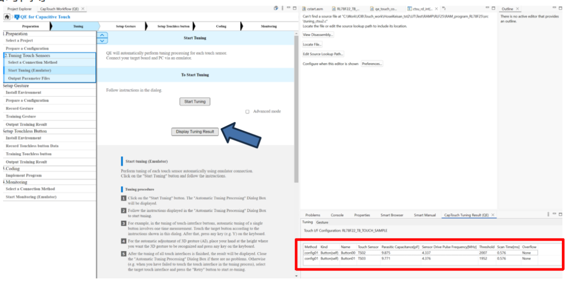Viewport: 565px width, 281px height.
Task: Switch to the Project Explorer tab
Action: (19, 9)
